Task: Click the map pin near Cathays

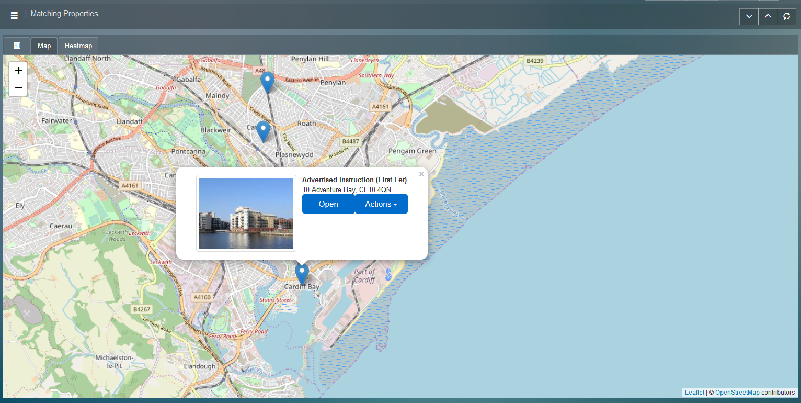Action: [x=263, y=131]
